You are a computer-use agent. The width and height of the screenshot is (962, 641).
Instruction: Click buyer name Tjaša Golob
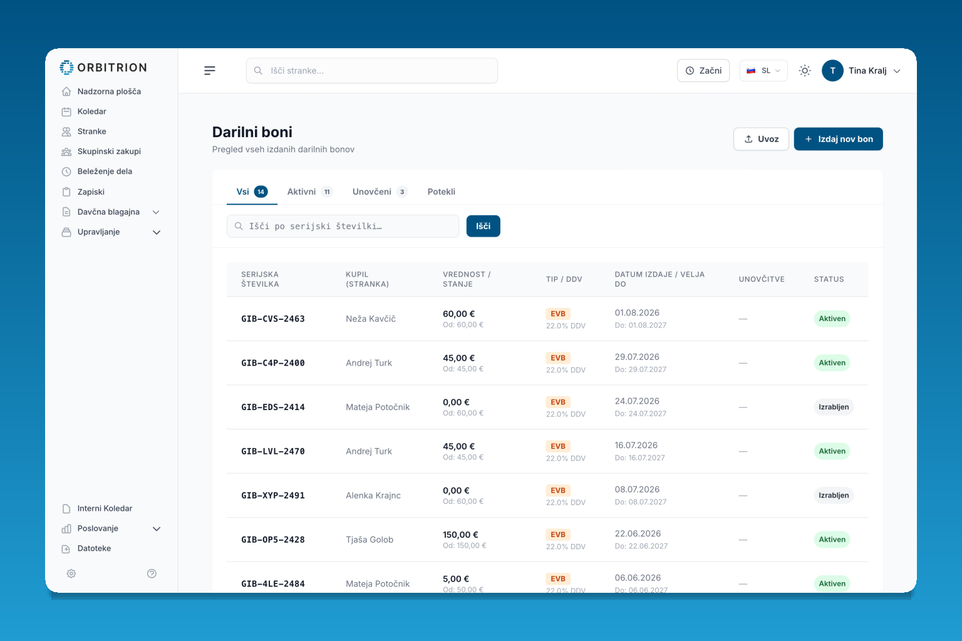pyautogui.click(x=370, y=540)
